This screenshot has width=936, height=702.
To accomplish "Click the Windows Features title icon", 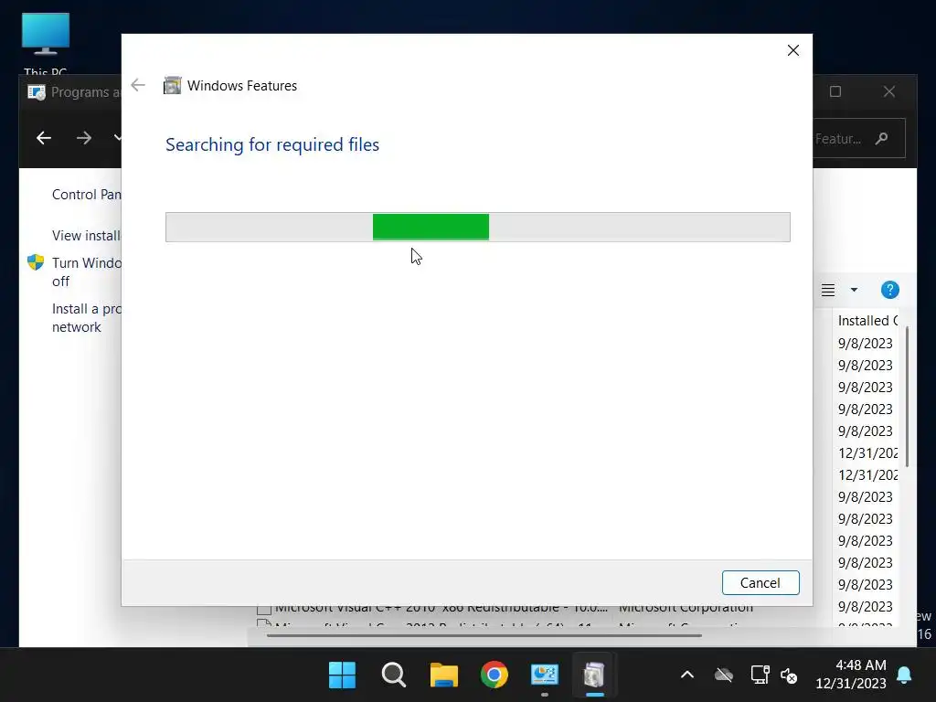I will tap(173, 85).
